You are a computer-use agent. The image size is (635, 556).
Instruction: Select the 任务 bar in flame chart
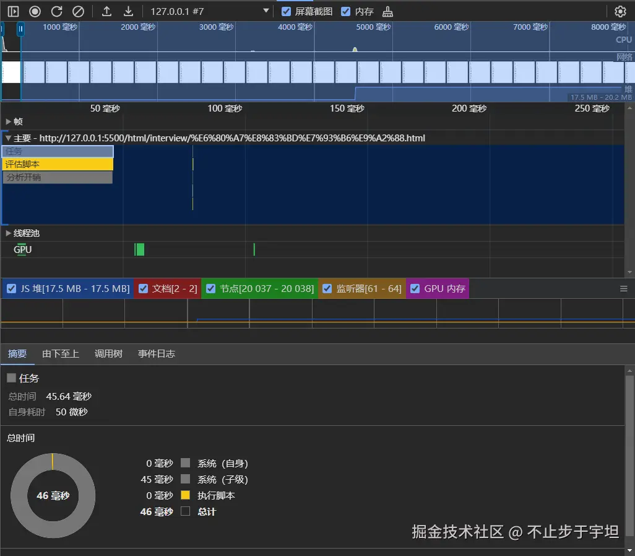(x=58, y=151)
